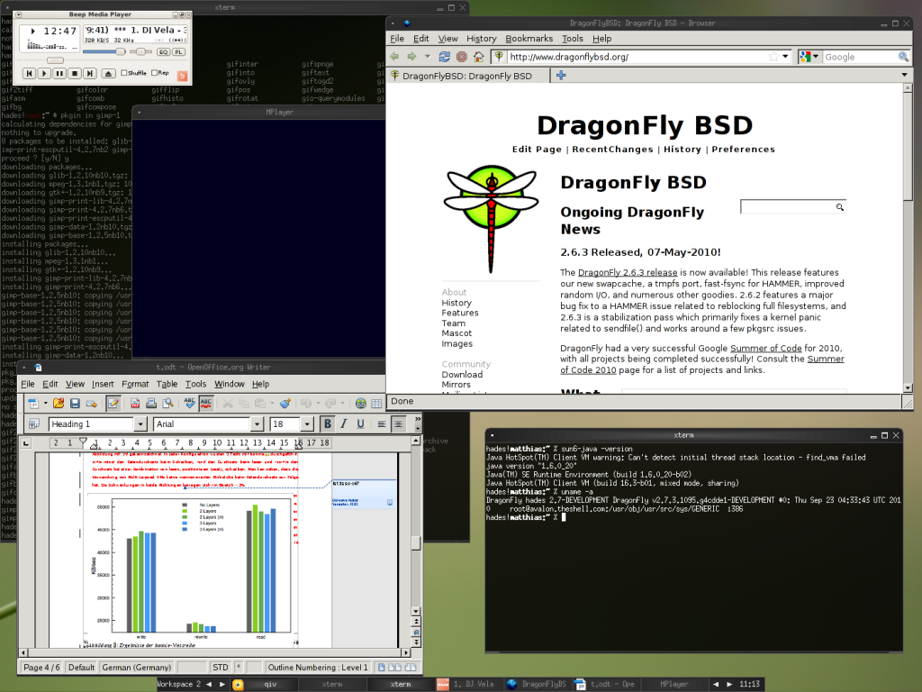Click the browser Reload page icon

click(445, 57)
